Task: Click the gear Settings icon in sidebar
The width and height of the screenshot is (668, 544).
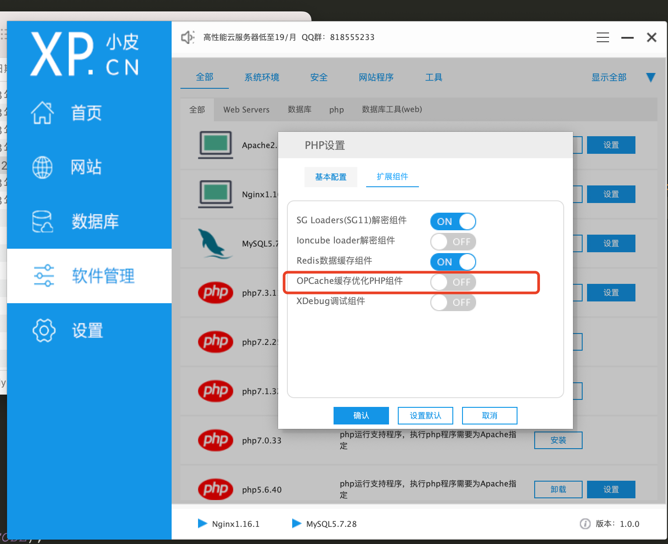Action: 44,330
